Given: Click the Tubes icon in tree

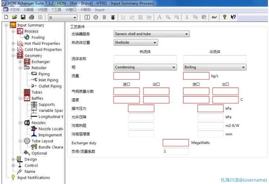Looking at the screenshot, I should (x=27, y=92).
